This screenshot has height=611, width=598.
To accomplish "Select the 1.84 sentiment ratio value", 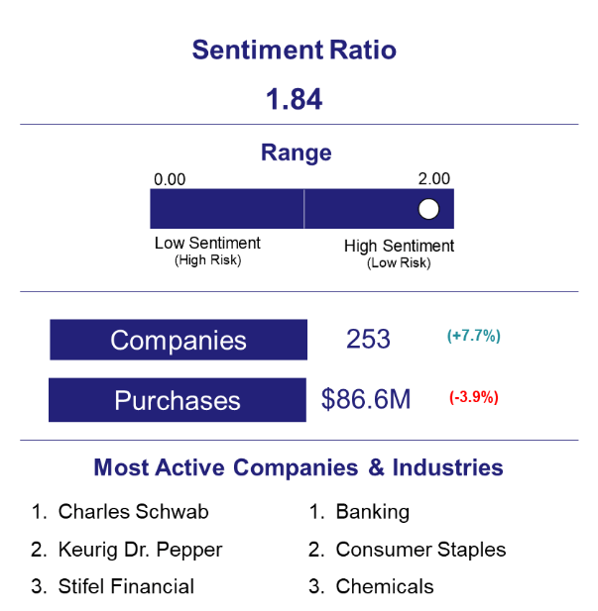I will (294, 99).
